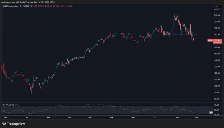
Task: Click the 90.00 price axis label
Action: click(217, 92)
